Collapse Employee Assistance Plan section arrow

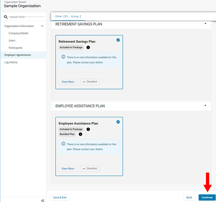pyautogui.click(x=205, y=105)
